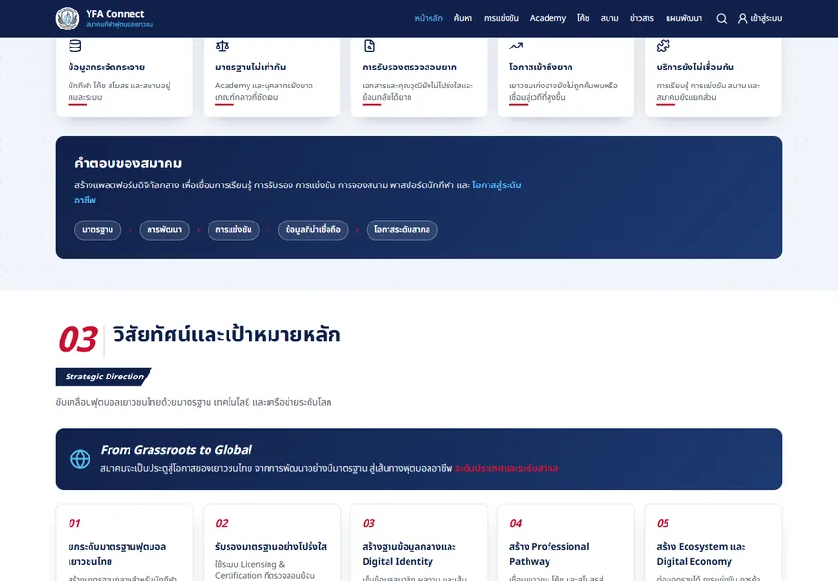Click the document search icon above การรับรองตรวจสอบยาก
Screen dimensions: 838x581
coord(369,46)
